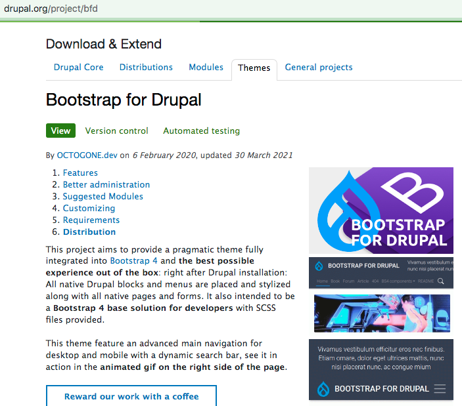Open the OCTOGONE.dev author link
The width and height of the screenshot is (462, 406).
pyautogui.click(x=87, y=155)
